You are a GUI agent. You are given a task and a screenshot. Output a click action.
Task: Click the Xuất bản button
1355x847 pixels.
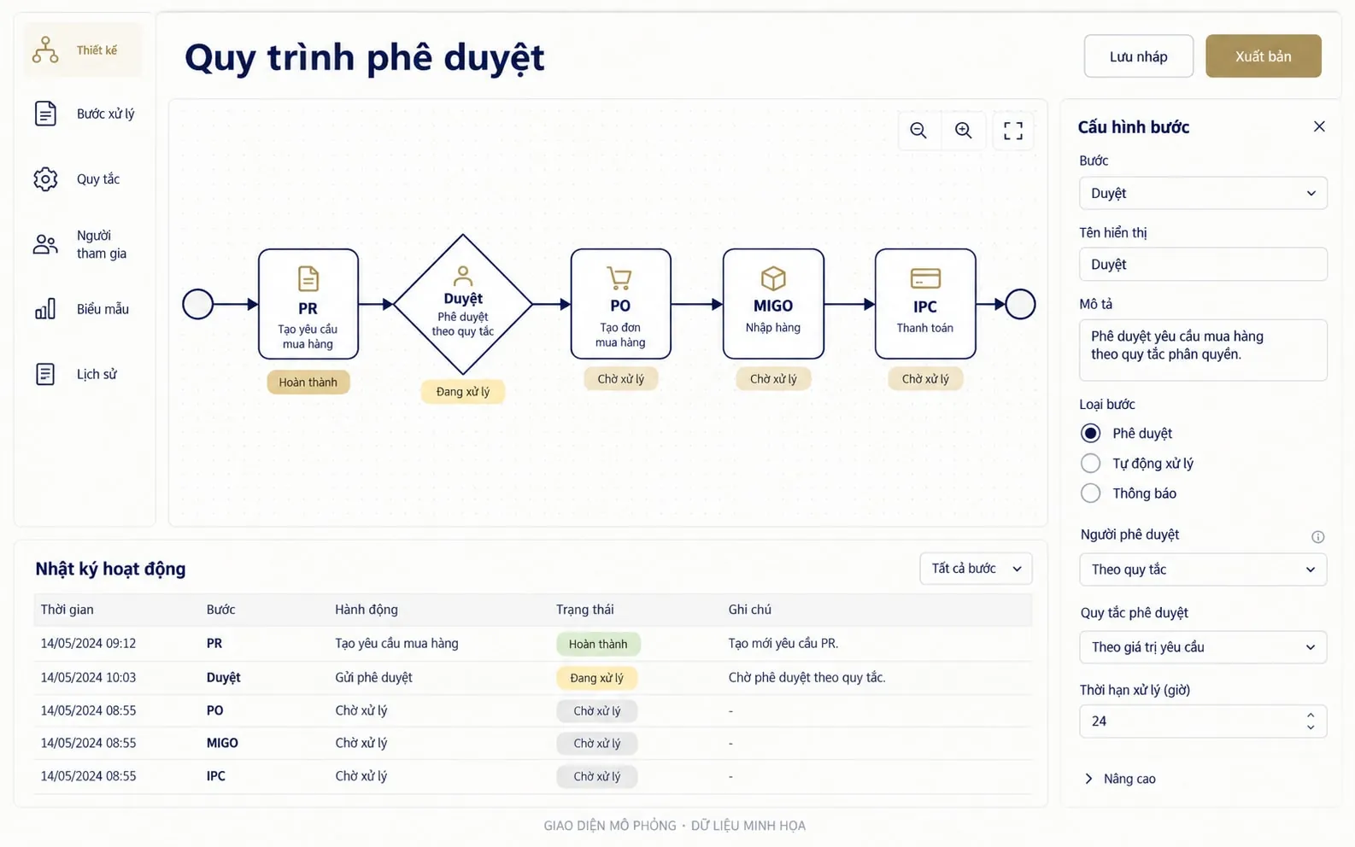point(1264,56)
